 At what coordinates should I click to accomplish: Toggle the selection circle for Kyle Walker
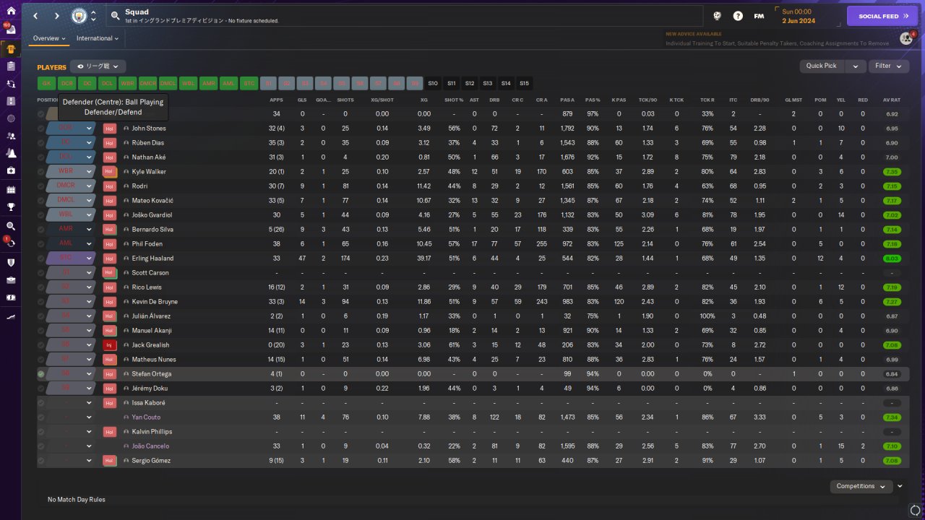click(x=41, y=172)
